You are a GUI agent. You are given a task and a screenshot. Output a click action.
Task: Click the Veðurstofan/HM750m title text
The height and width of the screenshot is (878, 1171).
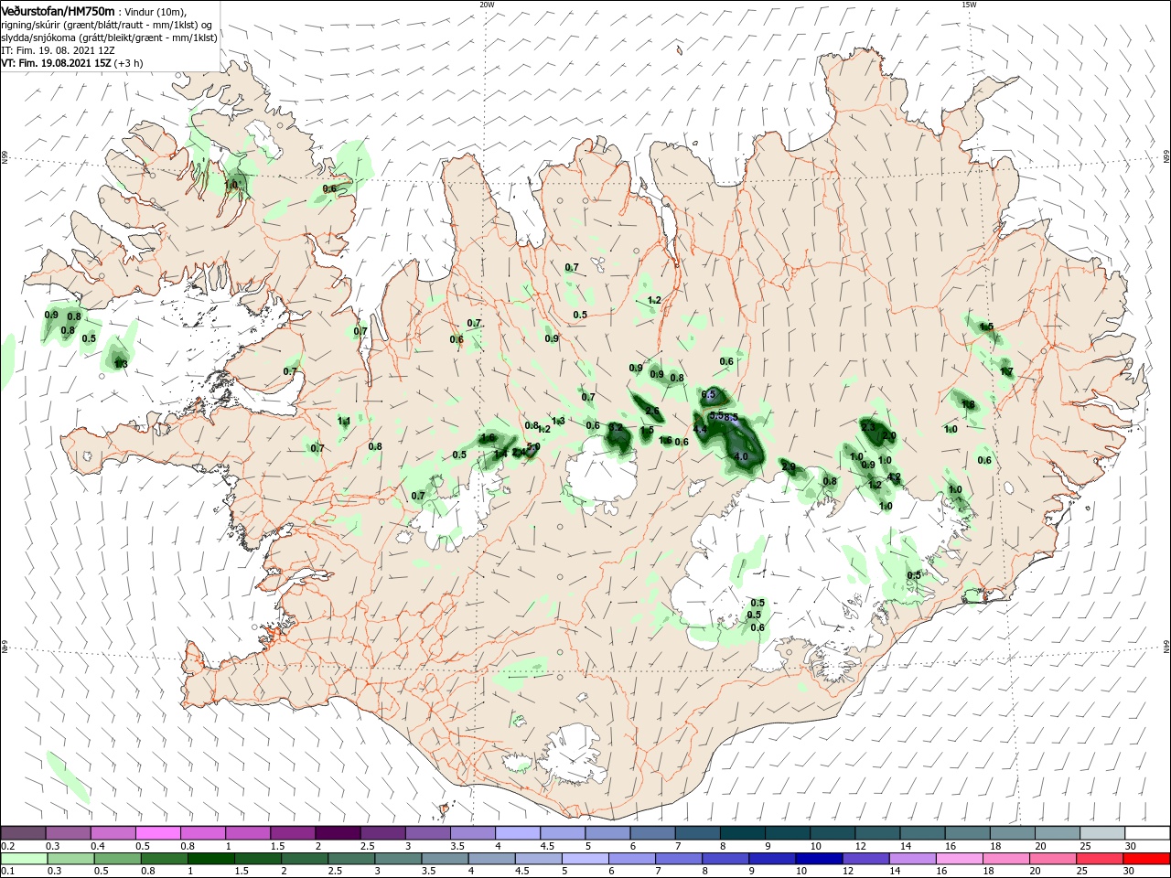(x=58, y=10)
